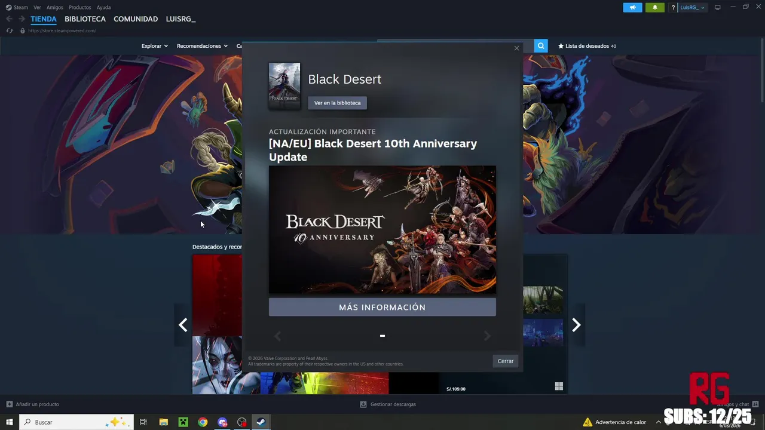
Task: Open File Explorer from the taskbar
Action: 163,422
